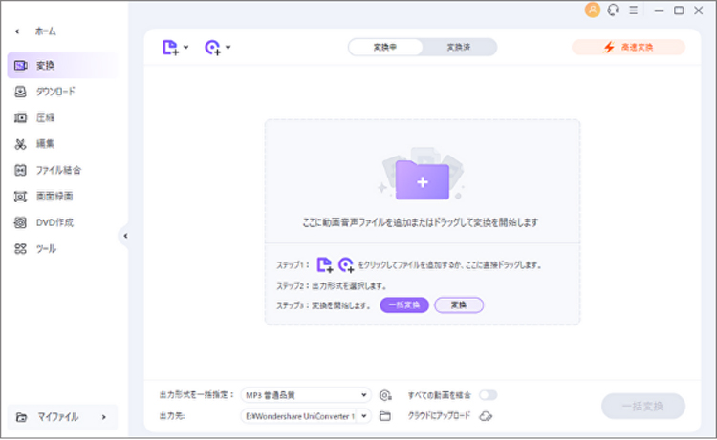Switch to the 変換済 tab
Image resolution: width=717 pixels, height=440 pixels.
tap(459, 47)
